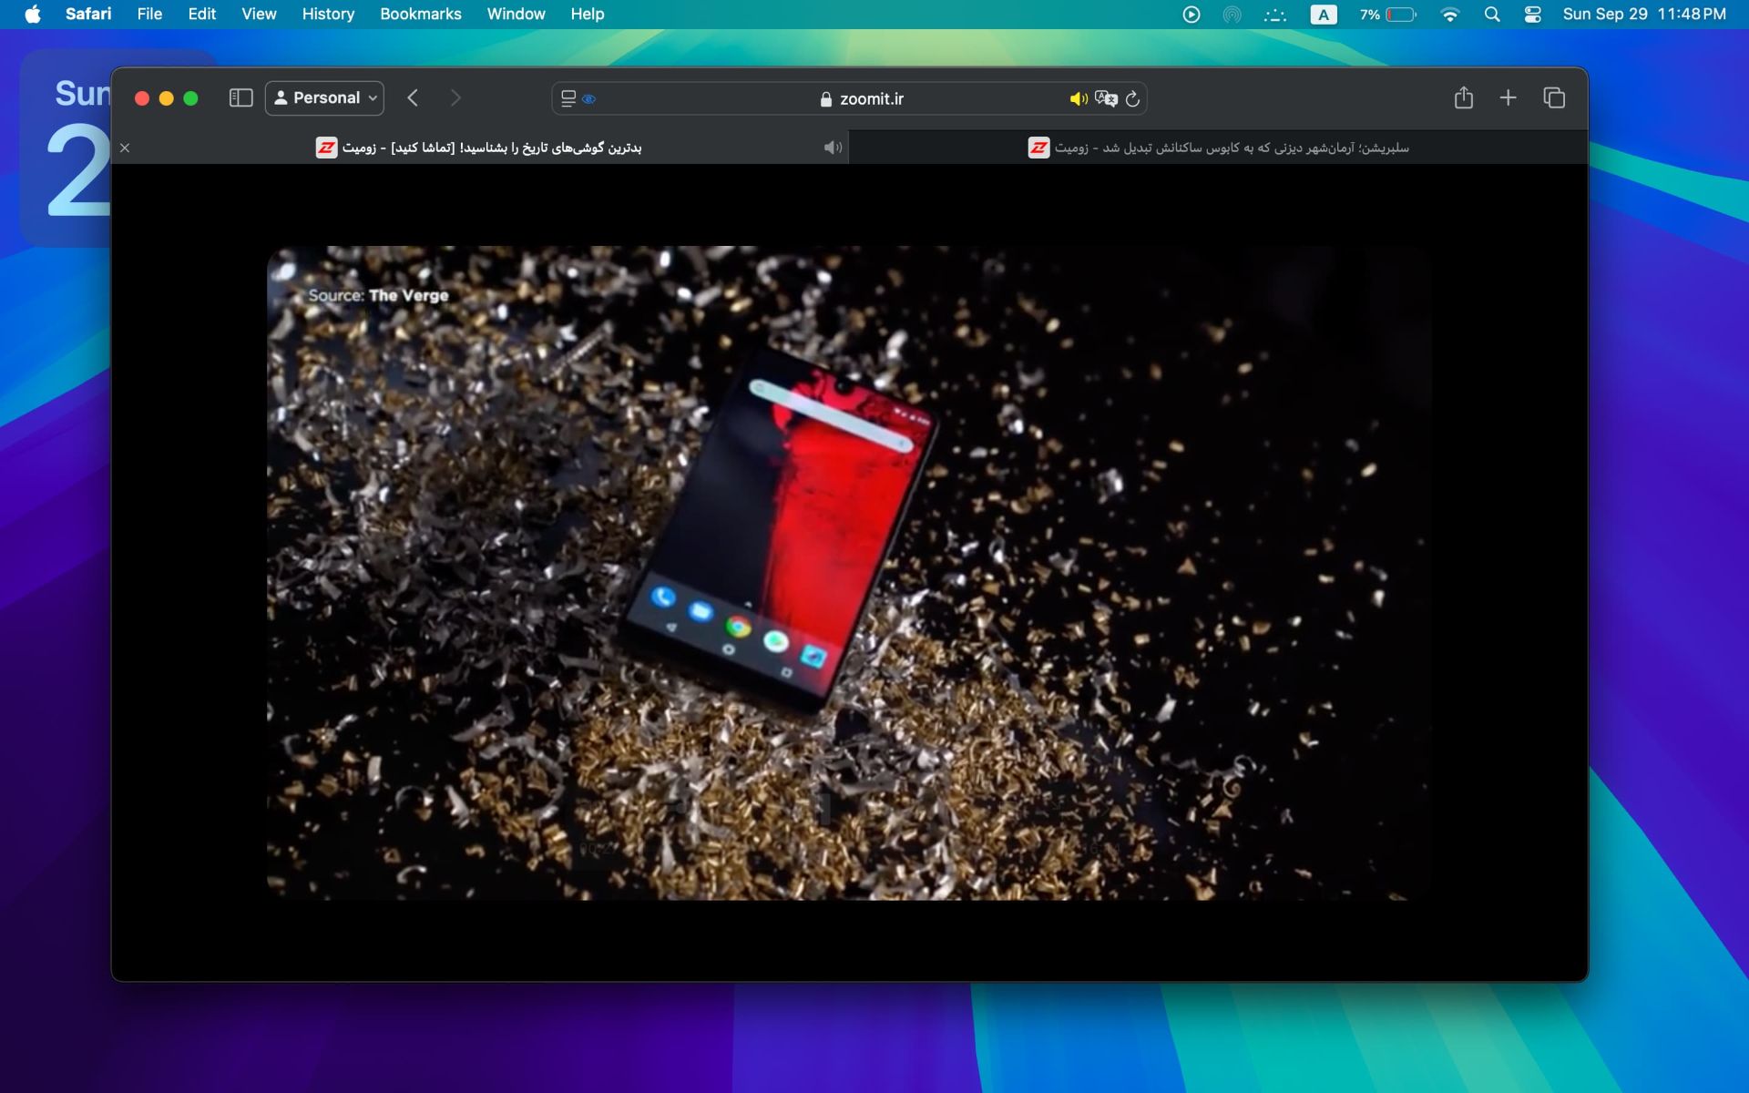Mute audio via address bar speaker icon
1749x1093 pixels.
(1079, 98)
